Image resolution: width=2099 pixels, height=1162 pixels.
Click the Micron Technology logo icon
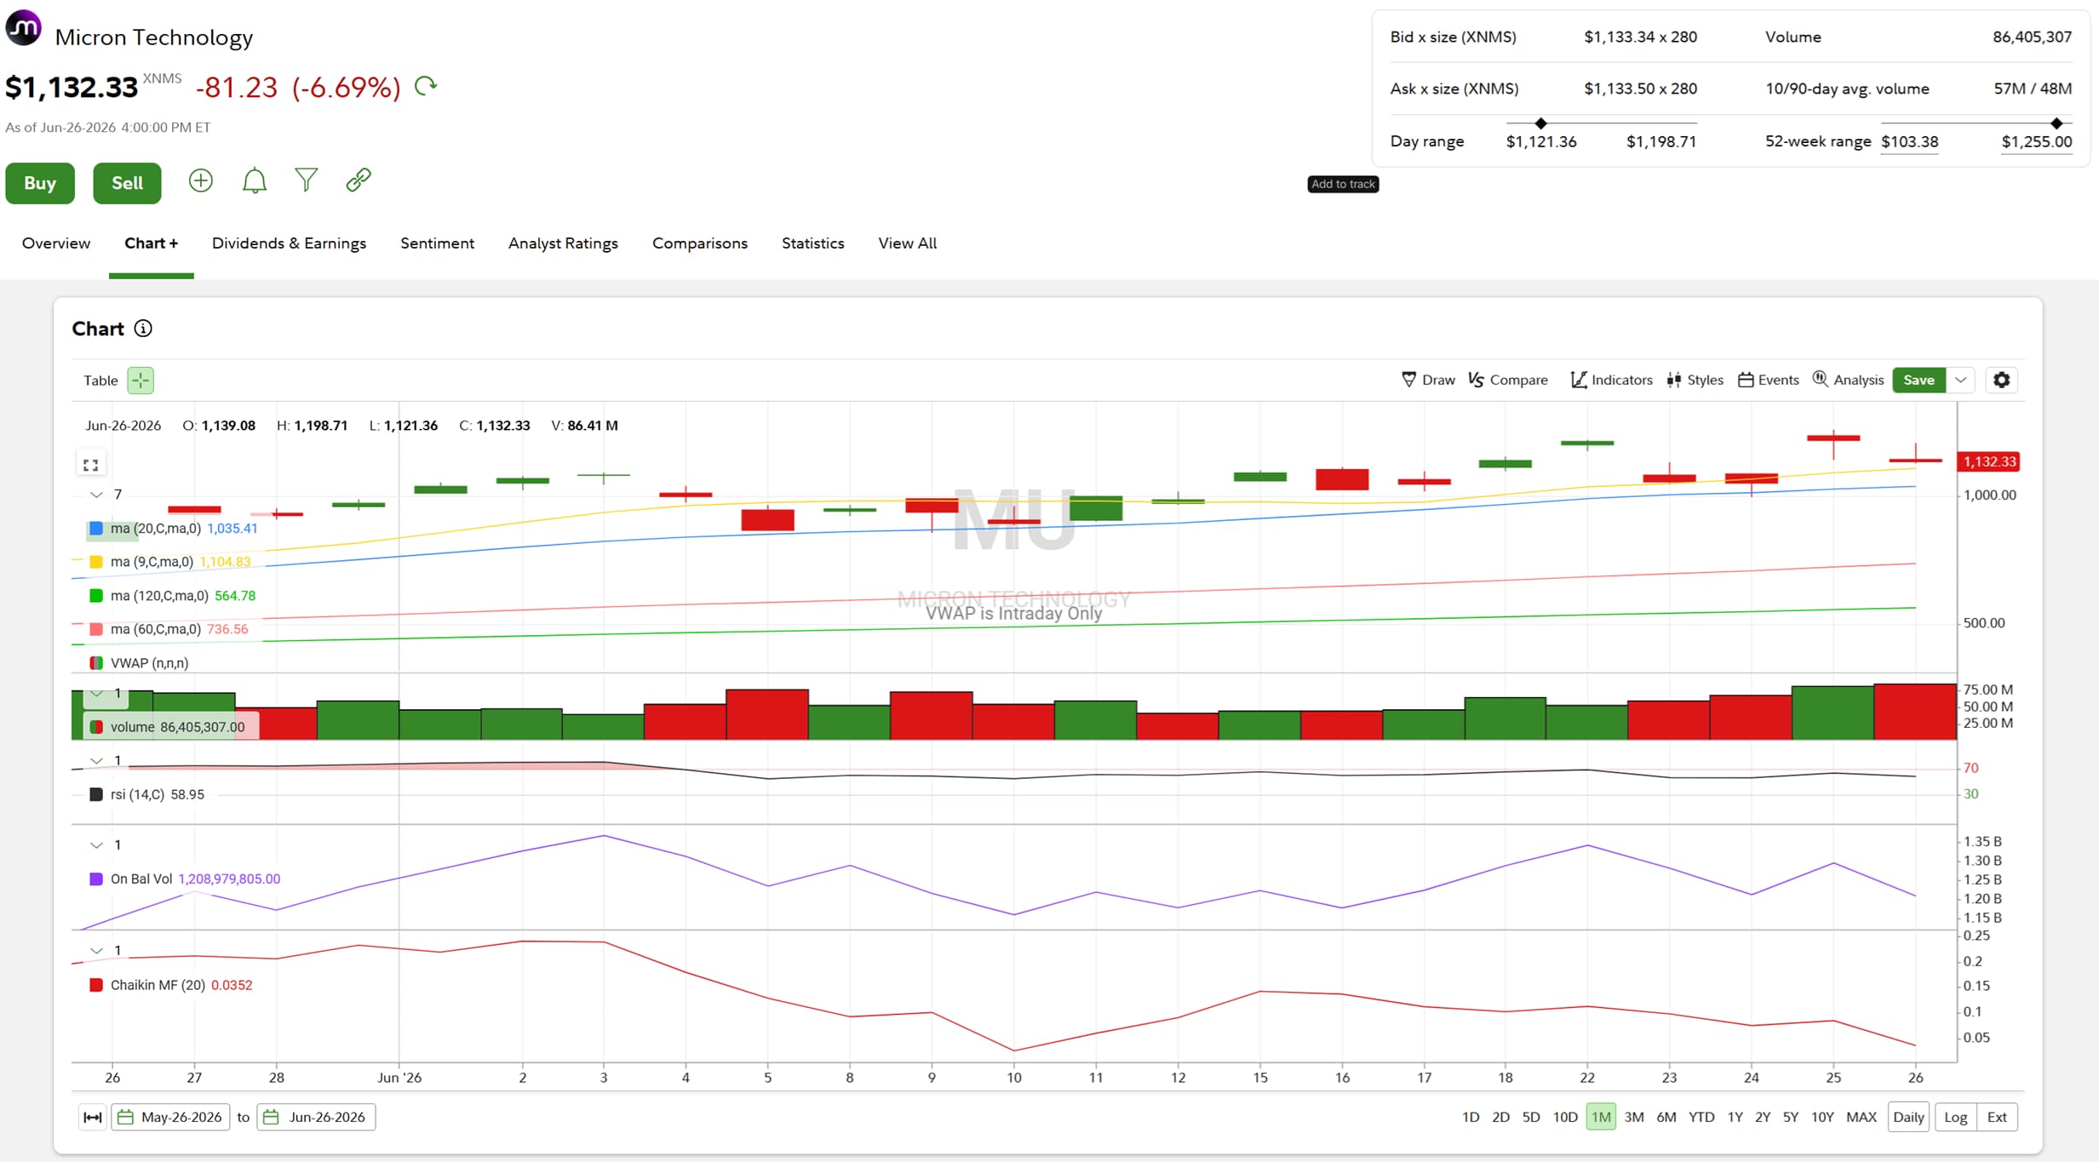[23, 28]
